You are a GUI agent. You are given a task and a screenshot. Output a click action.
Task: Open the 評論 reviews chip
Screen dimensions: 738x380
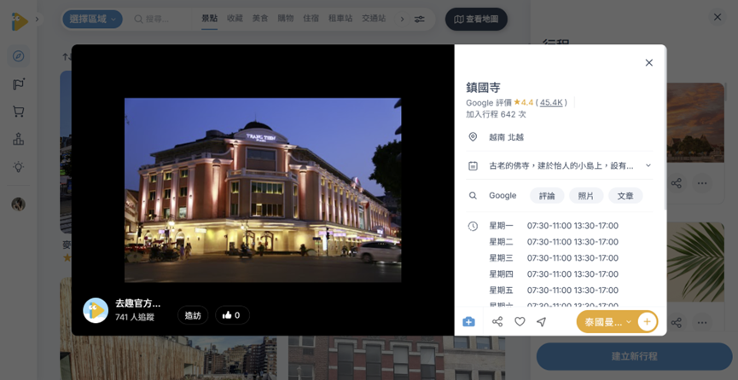[x=547, y=196]
